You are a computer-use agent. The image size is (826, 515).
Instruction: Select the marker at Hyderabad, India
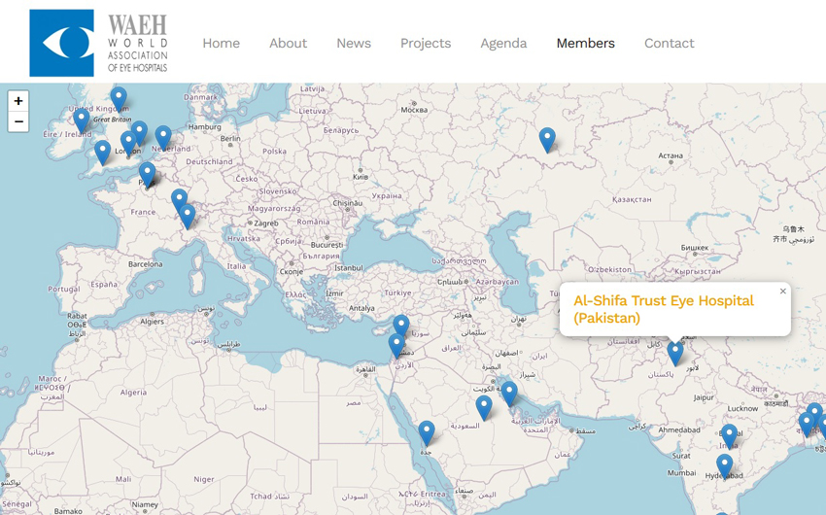pos(724,465)
